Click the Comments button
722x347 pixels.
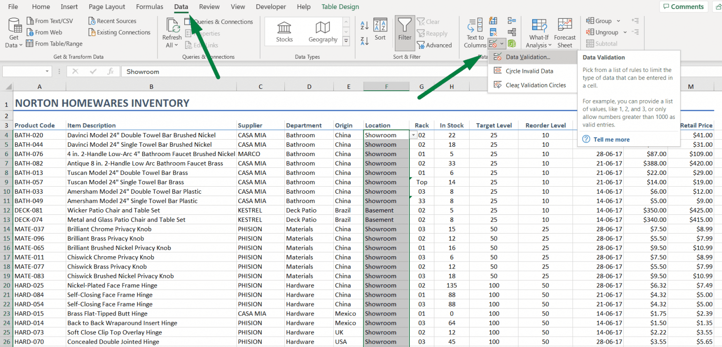coord(683,7)
